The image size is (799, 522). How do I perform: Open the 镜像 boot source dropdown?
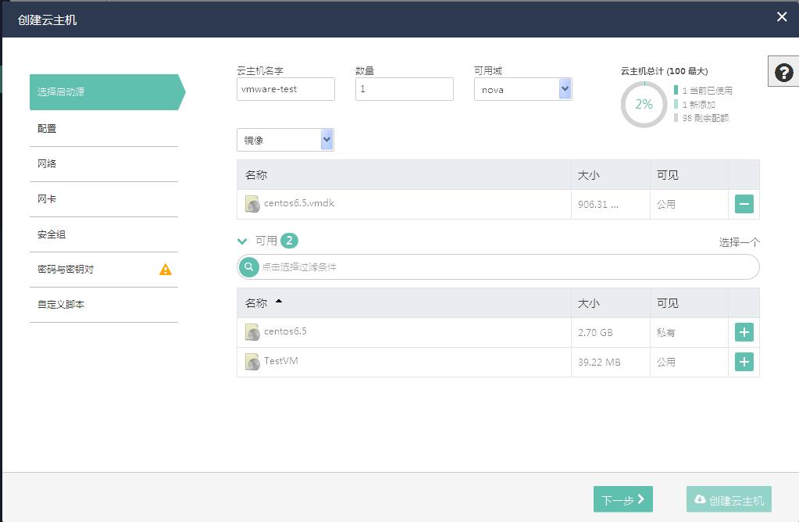click(x=285, y=140)
